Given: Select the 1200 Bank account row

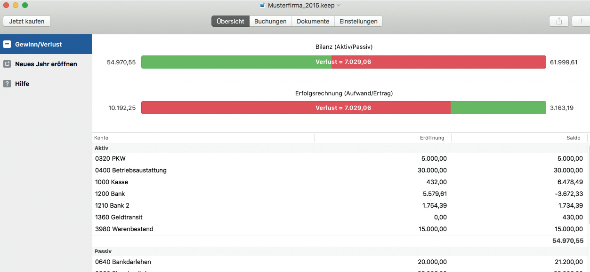Looking at the screenshot, I should (339, 194).
